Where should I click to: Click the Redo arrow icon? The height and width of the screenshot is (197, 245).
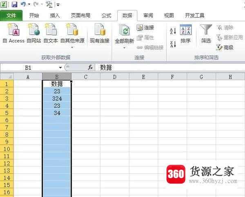coord(36,4)
